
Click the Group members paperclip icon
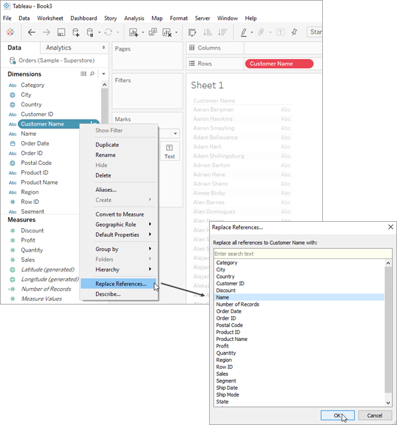point(261,32)
